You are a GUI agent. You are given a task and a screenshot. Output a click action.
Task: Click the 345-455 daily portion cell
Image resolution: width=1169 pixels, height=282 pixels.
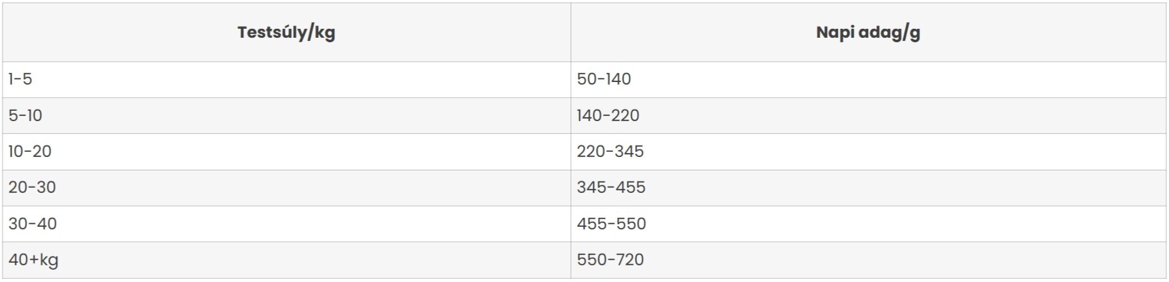click(x=868, y=188)
